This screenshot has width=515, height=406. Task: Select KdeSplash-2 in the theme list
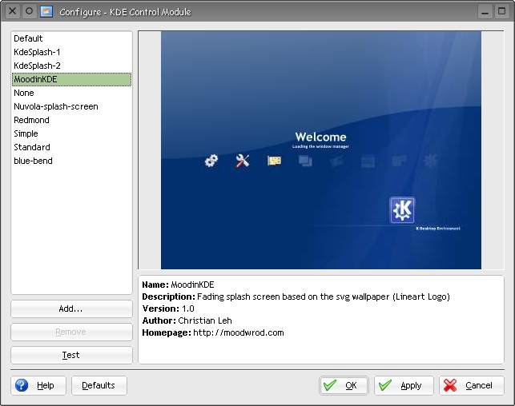click(x=71, y=66)
